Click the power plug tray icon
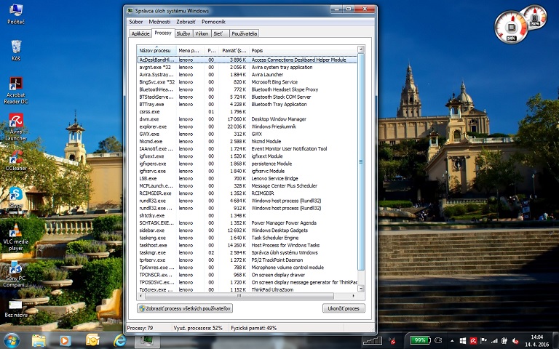The image size is (559, 349). [438, 340]
